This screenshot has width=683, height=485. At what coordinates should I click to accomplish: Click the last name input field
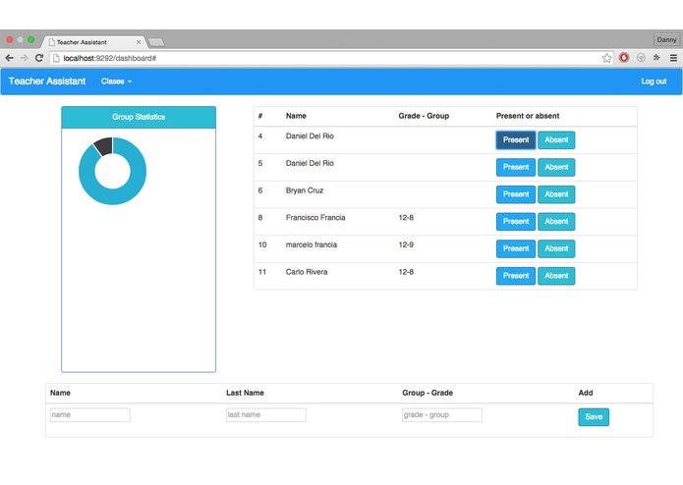click(266, 415)
